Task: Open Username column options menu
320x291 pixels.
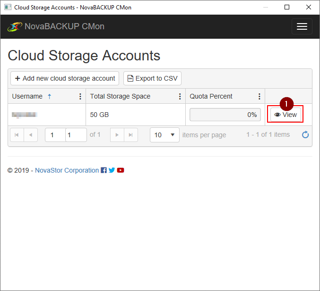Action: pyautogui.click(x=80, y=96)
